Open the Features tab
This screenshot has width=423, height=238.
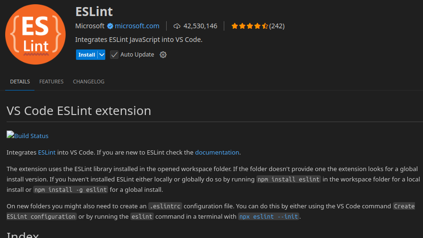[51, 82]
